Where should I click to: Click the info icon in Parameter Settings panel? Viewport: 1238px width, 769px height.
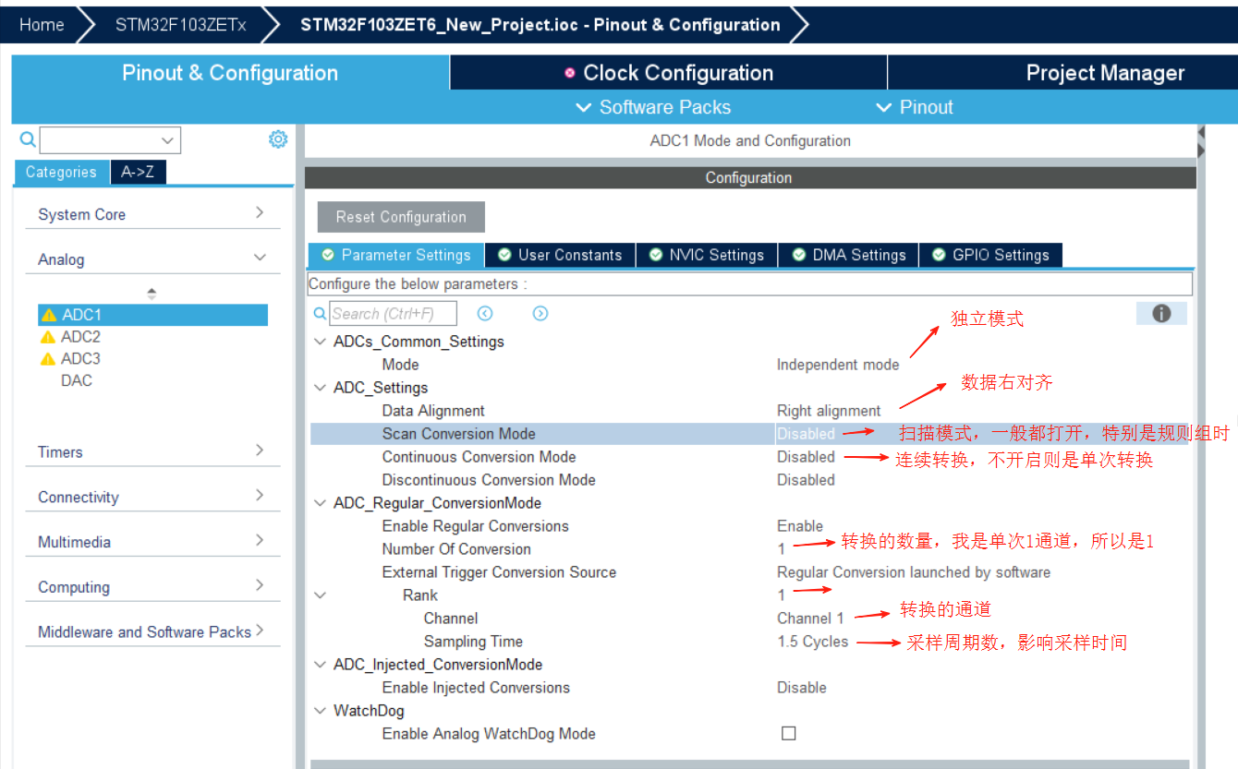point(1161,314)
